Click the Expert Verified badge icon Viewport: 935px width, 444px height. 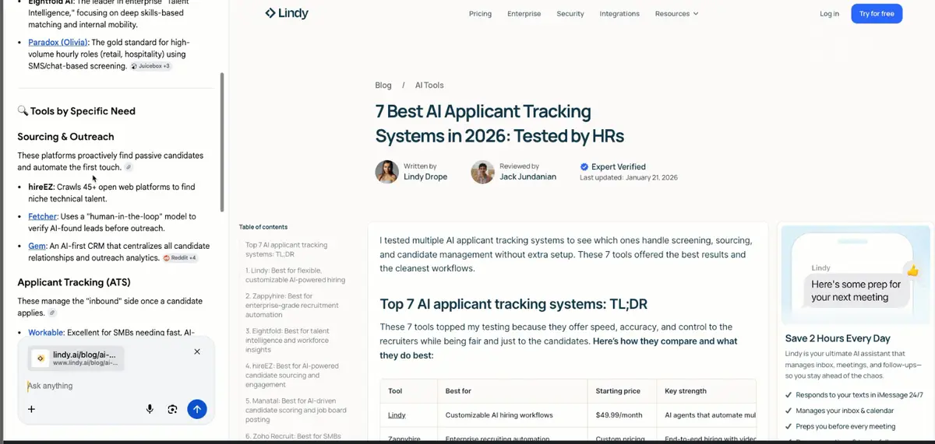click(x=584, y=166)
